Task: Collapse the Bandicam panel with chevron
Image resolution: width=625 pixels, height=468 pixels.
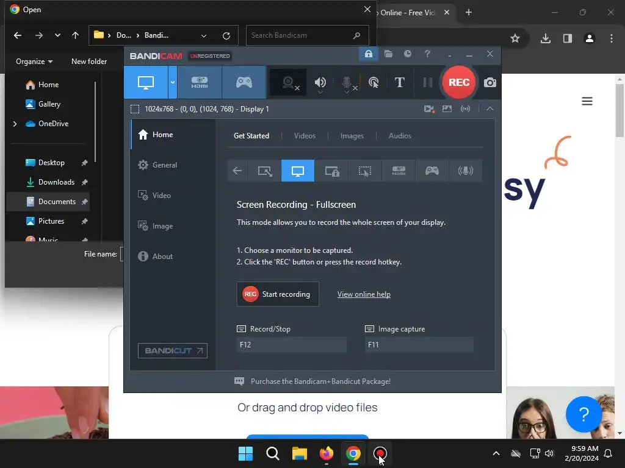Action: pos(490,108)
